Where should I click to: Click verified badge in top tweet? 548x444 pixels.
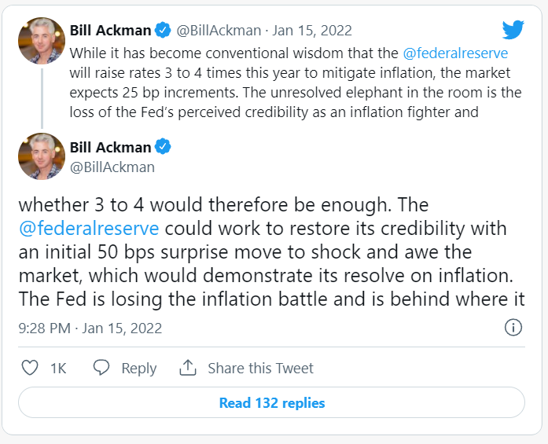163,31
